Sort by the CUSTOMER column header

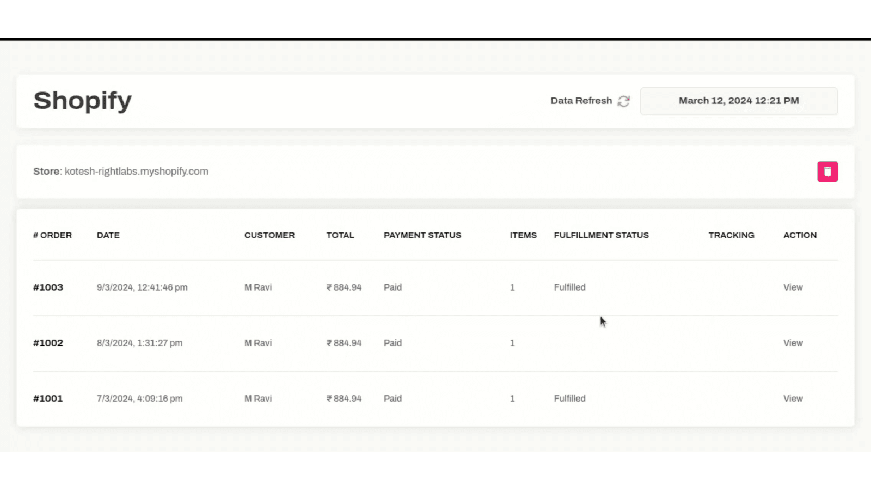269,235
